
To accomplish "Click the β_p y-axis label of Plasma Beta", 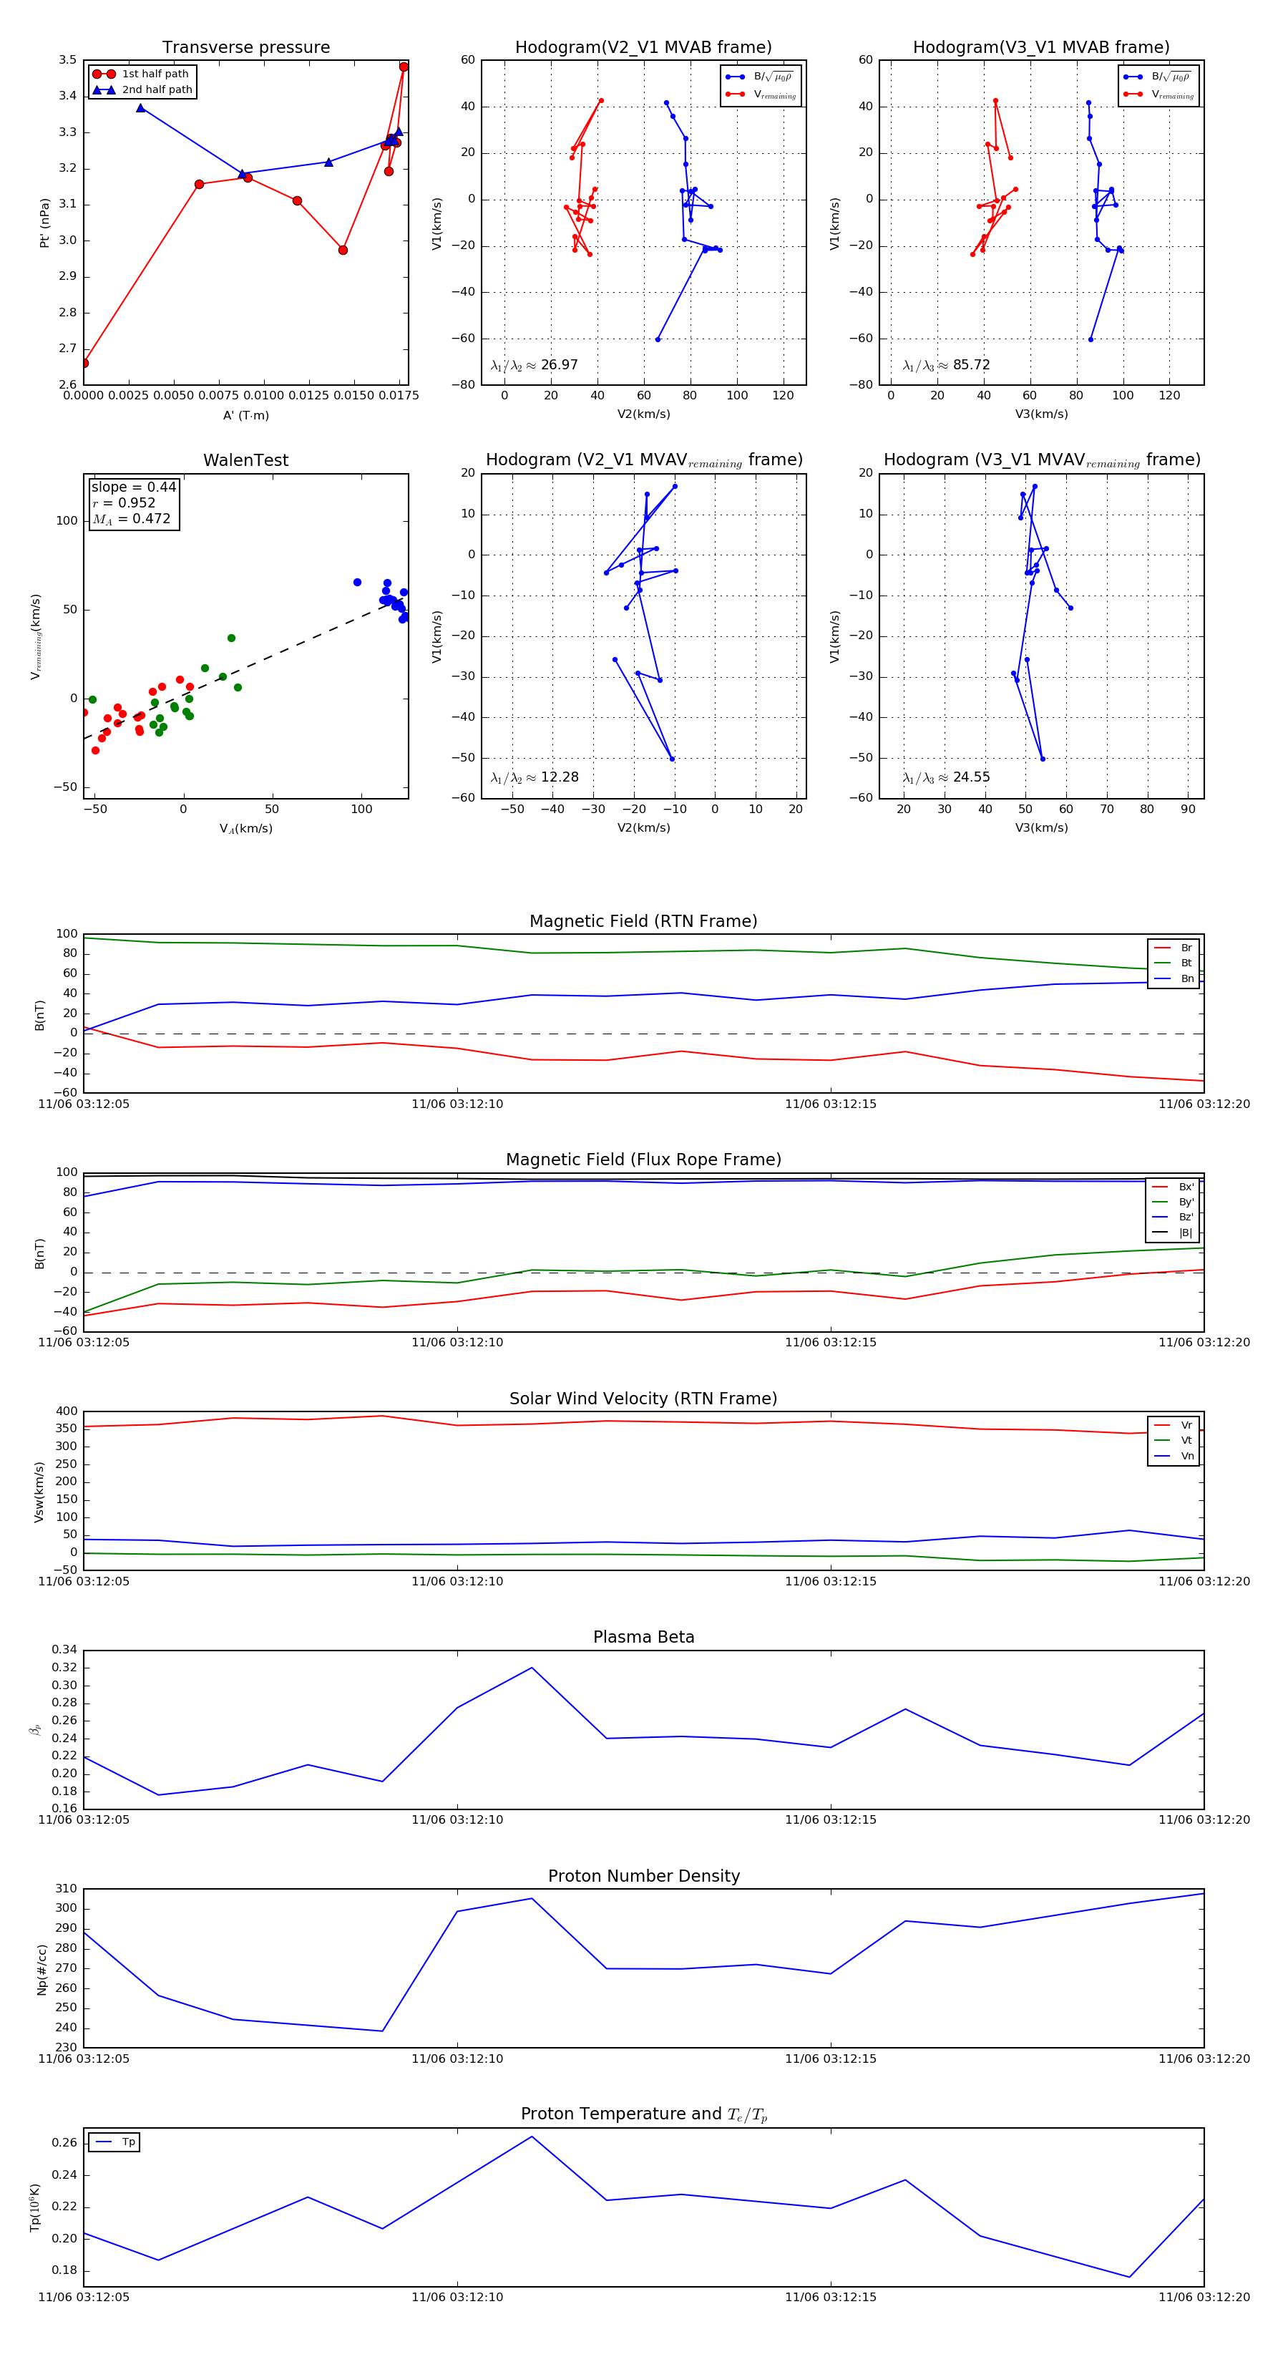I will (35, 1730).
